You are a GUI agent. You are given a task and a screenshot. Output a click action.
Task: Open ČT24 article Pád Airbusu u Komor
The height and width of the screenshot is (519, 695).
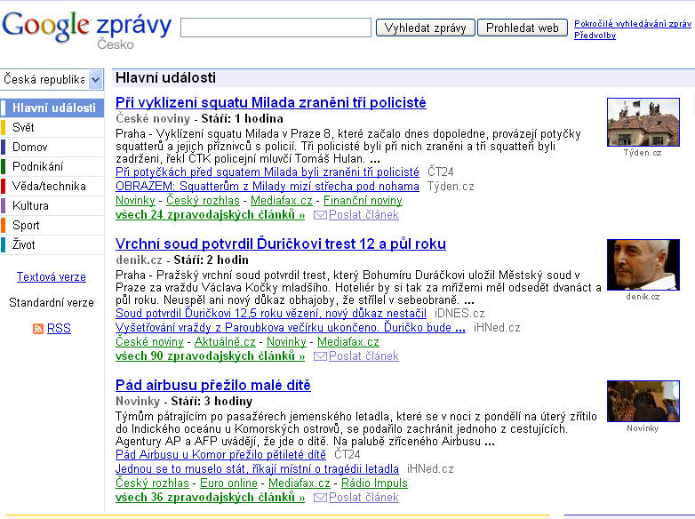tap(220, 455)
